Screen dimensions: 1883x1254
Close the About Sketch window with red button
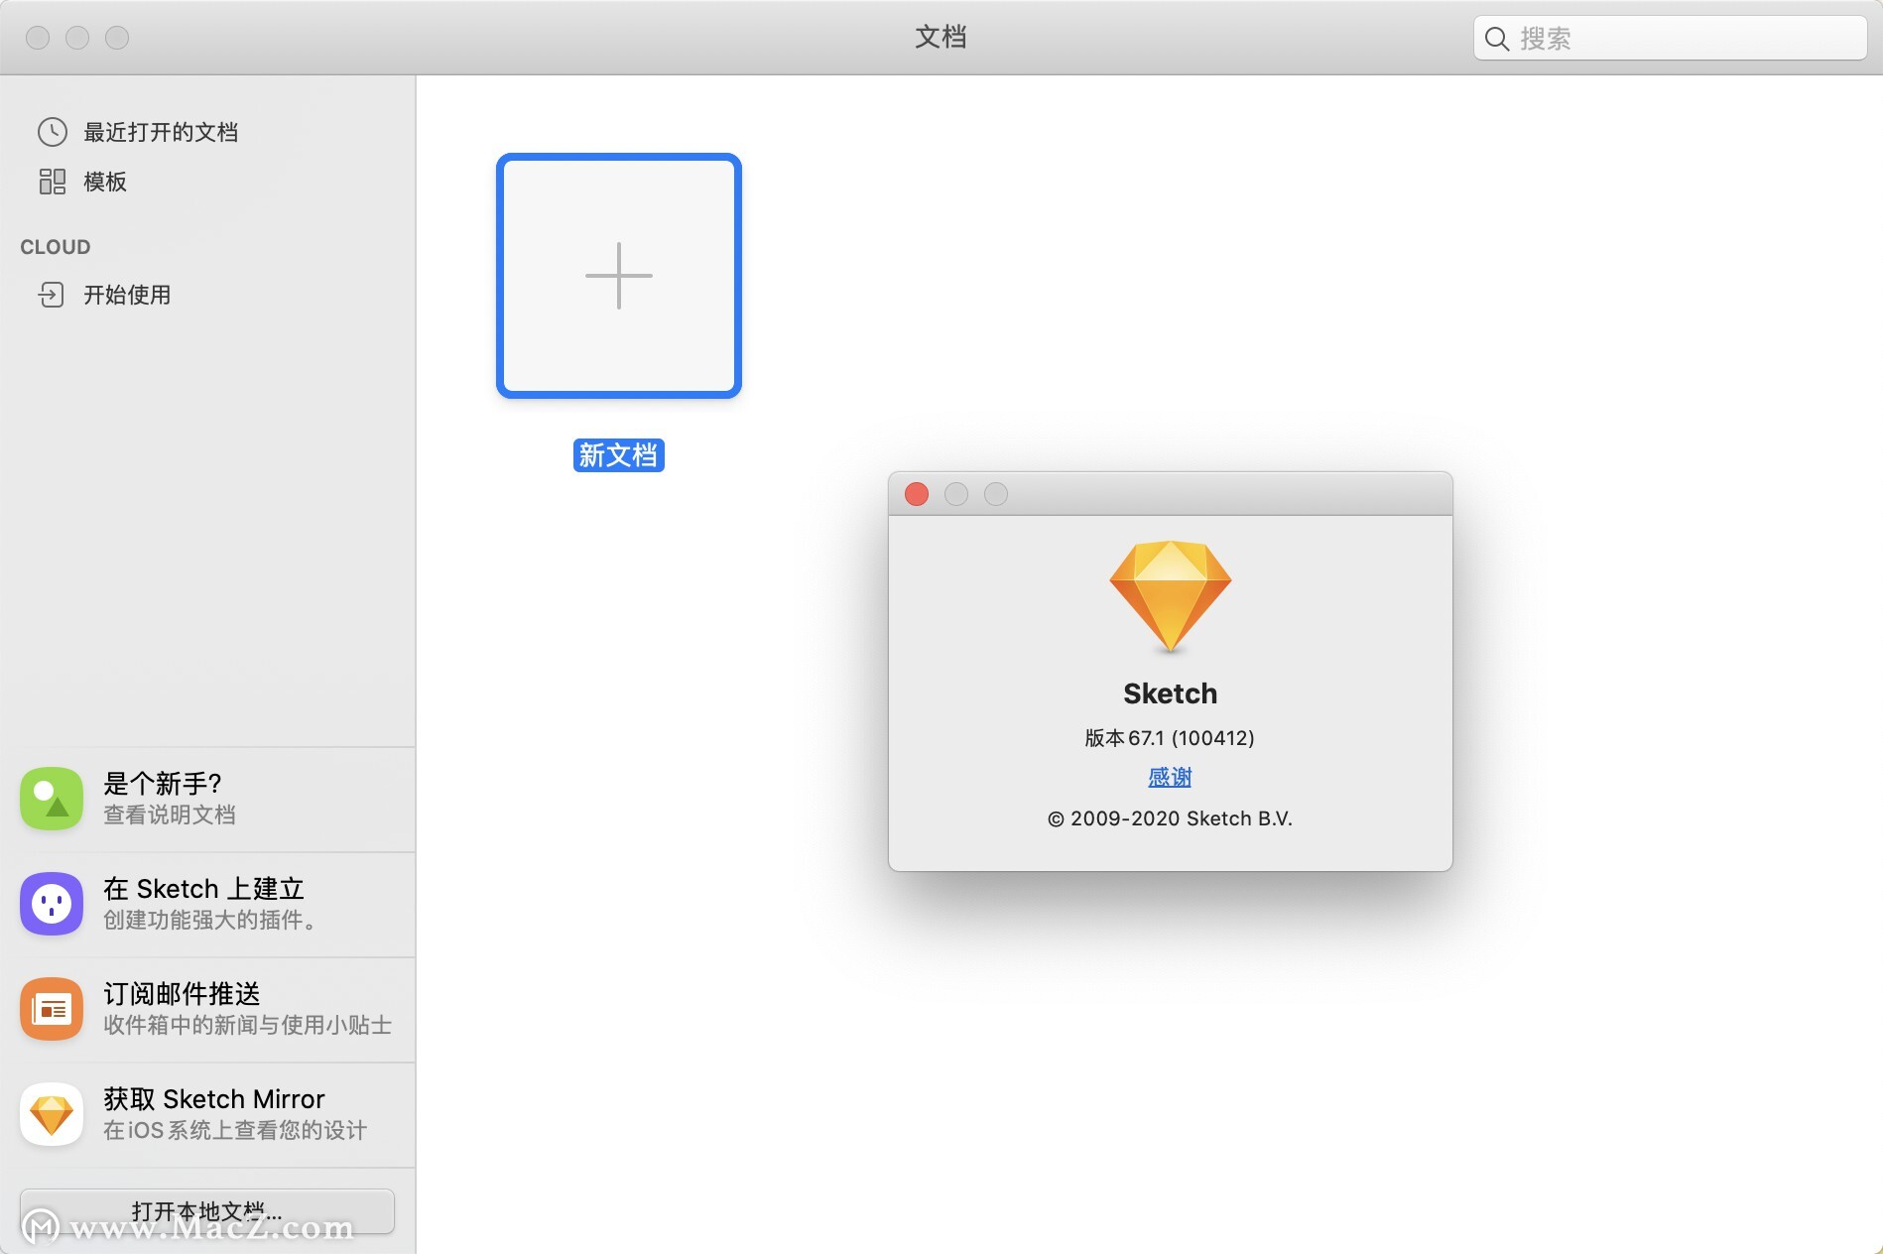pos(917,494)
